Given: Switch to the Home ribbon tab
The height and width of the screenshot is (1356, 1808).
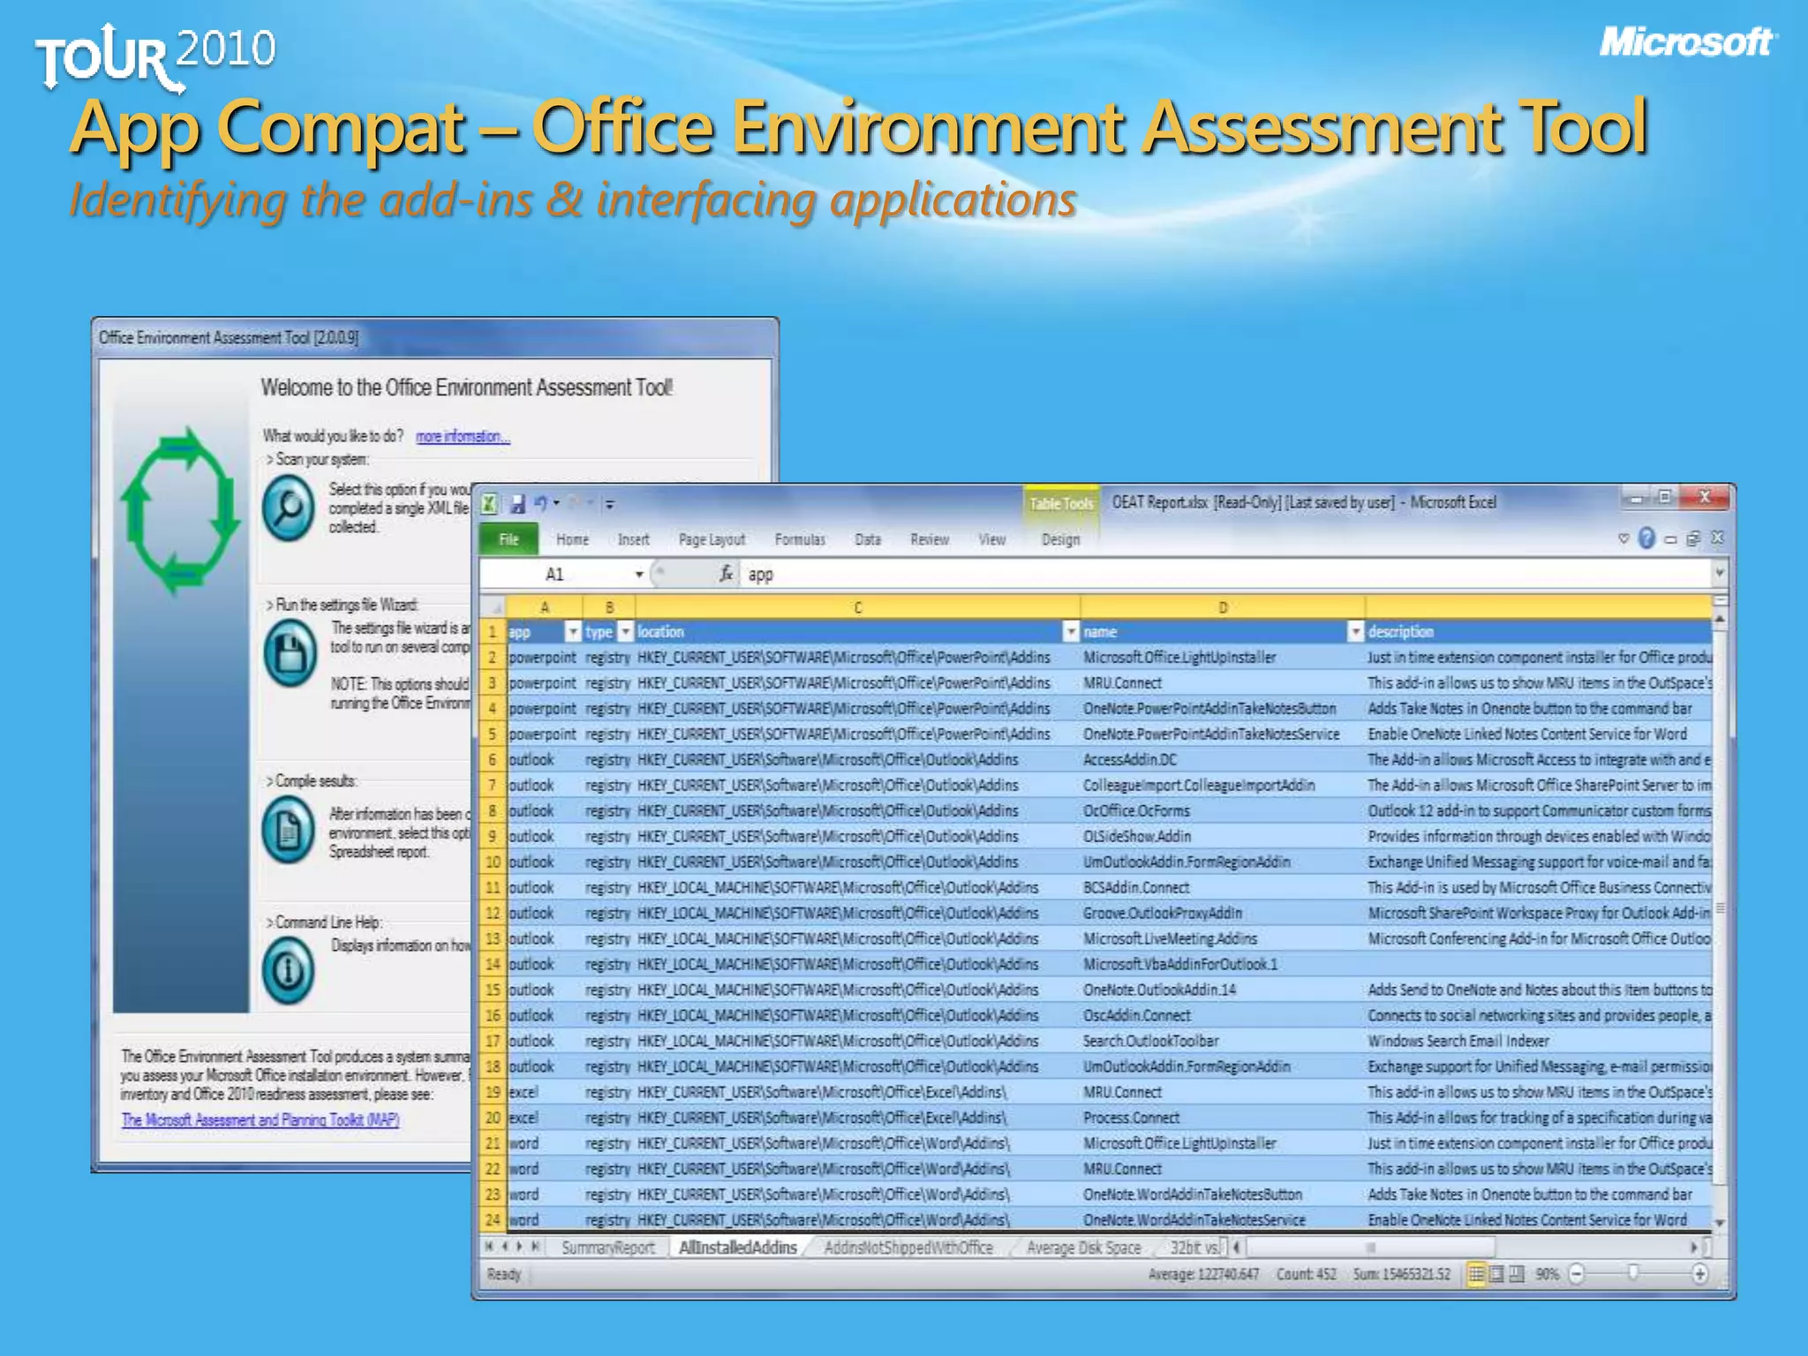Looking at the screenshot, I should [572, 539].
